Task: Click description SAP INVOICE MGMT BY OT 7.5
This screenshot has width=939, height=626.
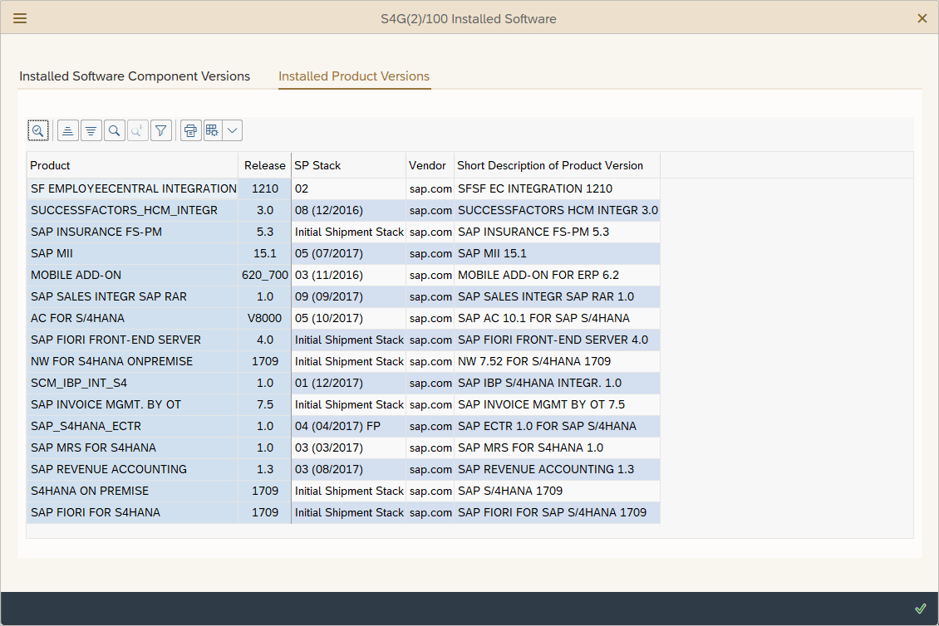Action: pyautogui.click(x=557, y=404)
